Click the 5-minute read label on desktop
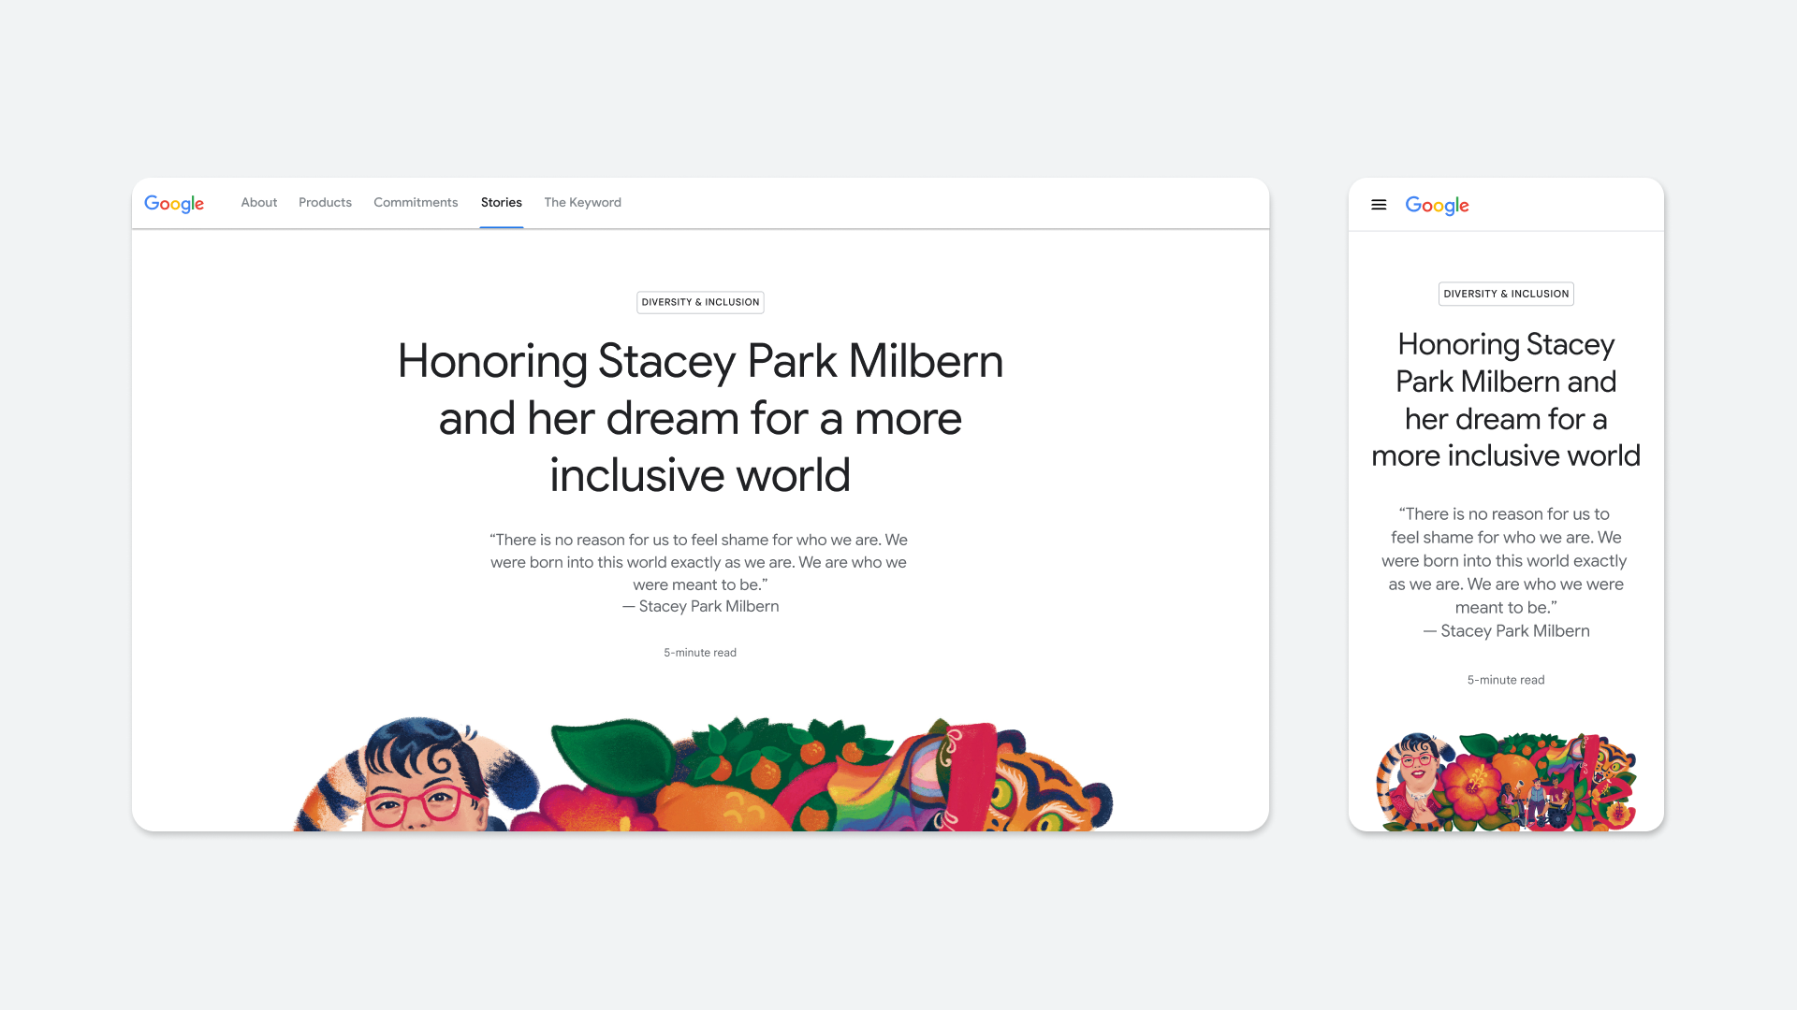This screenshot has width=1797, height=1010. coord(700,653)
